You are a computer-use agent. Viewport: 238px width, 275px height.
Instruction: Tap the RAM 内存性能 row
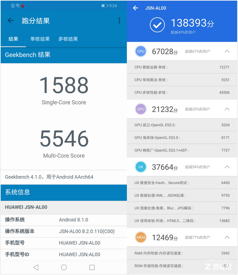click(182, 253)
